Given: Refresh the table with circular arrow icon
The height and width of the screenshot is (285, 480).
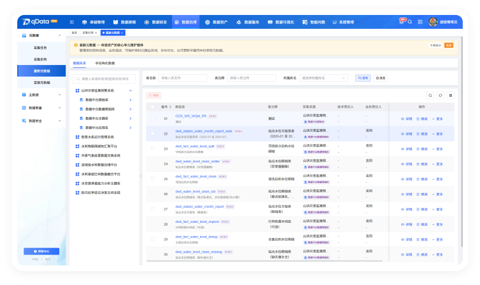Looking at the screenshot, I should pos(440,96).
